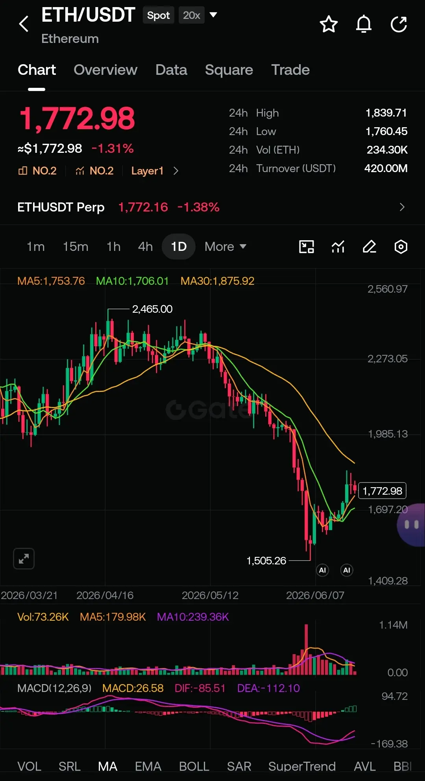
Task: Toggle the VOL indicator
Action: click(29, 766)
